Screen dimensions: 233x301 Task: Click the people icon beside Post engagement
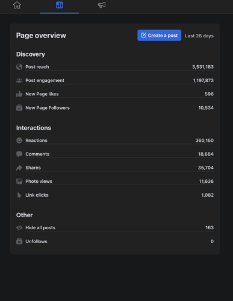[x=19, y=80]
